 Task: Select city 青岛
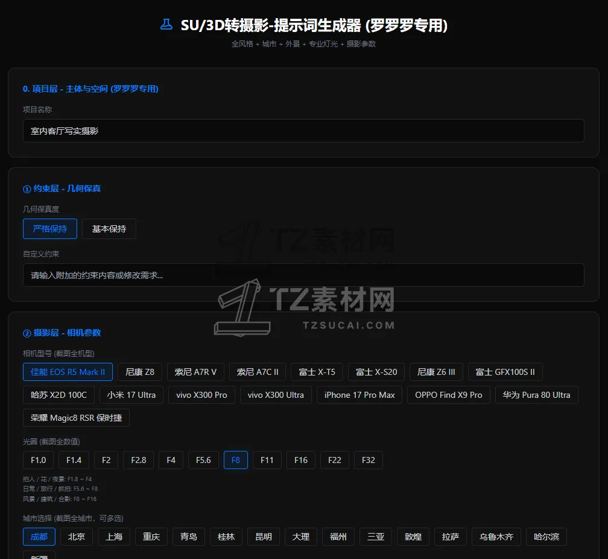tap(189, 537)
